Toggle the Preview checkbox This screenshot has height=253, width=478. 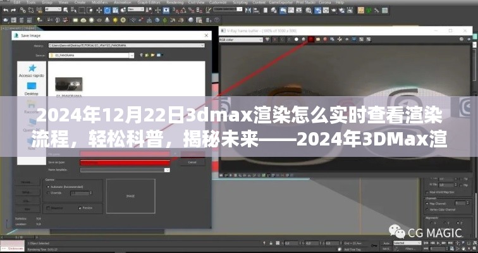[80, 207]
